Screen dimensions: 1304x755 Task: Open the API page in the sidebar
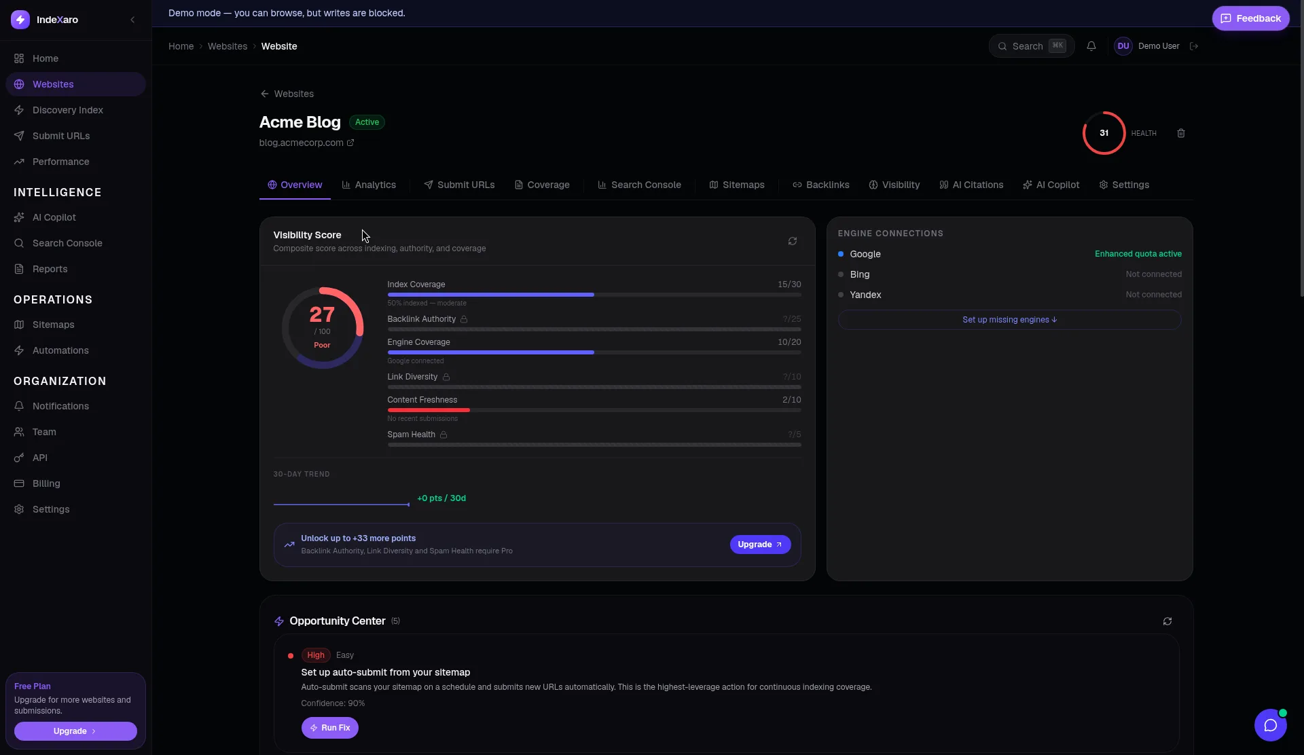75,458
